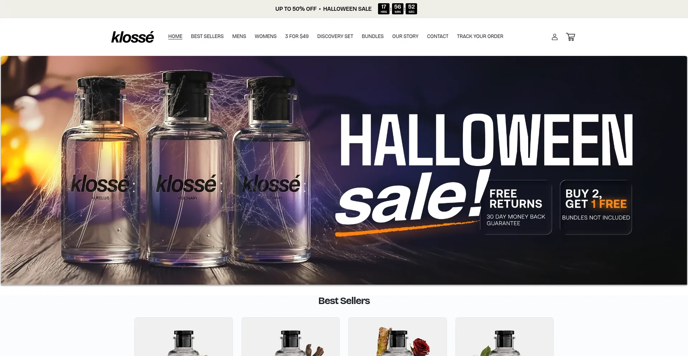Select MENS navigation link
The height and width of the screenshot is (356, 688).
click(x=239, y=37)
